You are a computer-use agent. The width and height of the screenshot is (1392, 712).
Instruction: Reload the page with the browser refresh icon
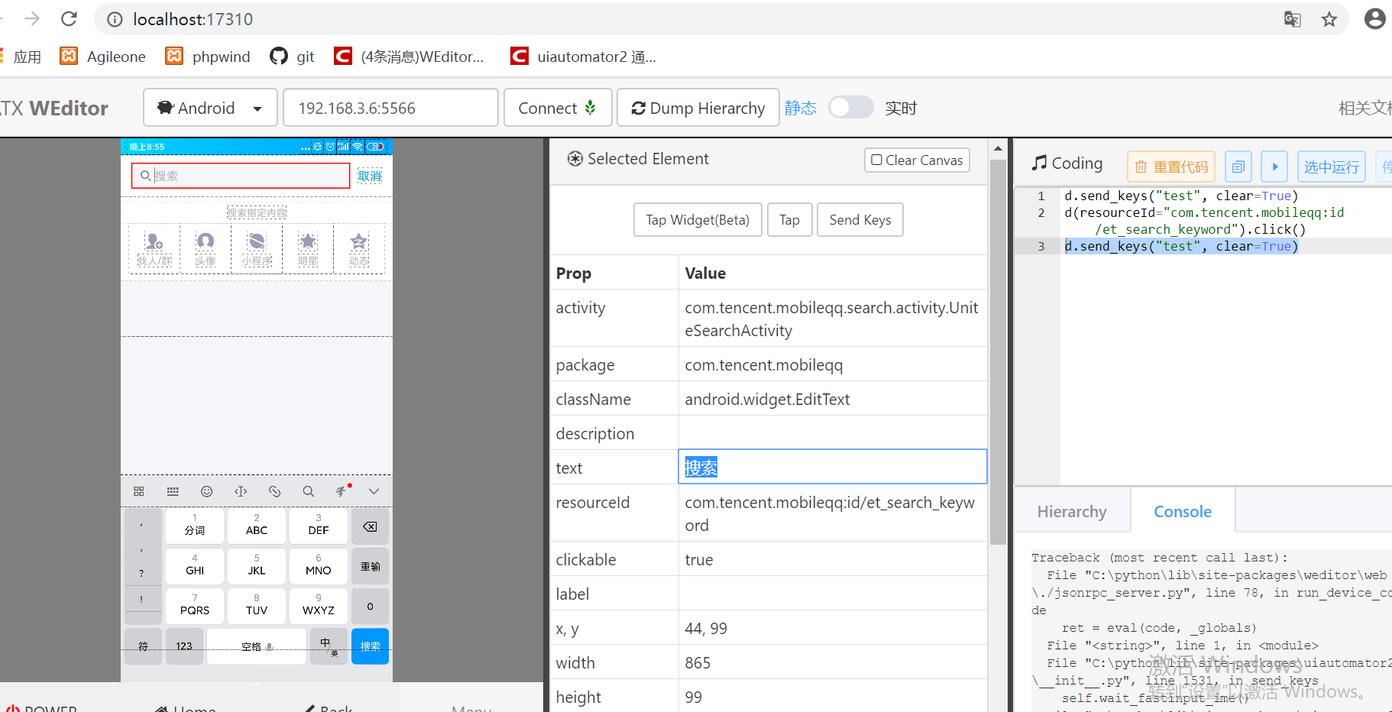[69, 19]
